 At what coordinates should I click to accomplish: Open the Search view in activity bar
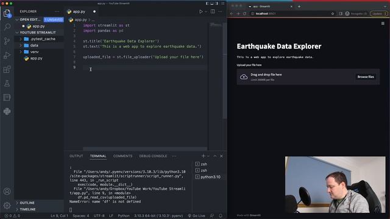pos(7,27)
